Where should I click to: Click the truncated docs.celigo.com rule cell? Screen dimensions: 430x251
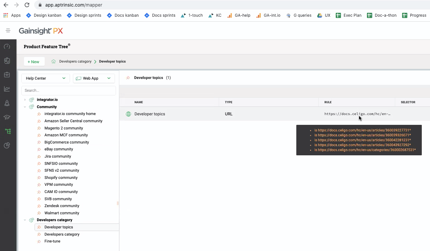tap(357, 114)
